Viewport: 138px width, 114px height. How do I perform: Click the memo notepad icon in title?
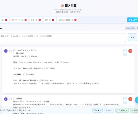click(x=62, y=5)
